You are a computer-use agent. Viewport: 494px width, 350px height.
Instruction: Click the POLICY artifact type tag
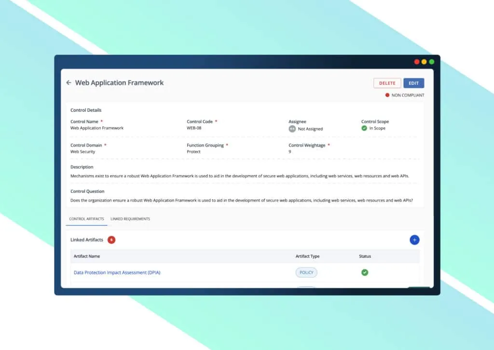click(306, 272)
